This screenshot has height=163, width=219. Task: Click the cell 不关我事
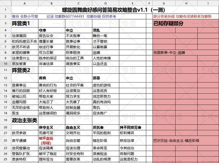78,36
